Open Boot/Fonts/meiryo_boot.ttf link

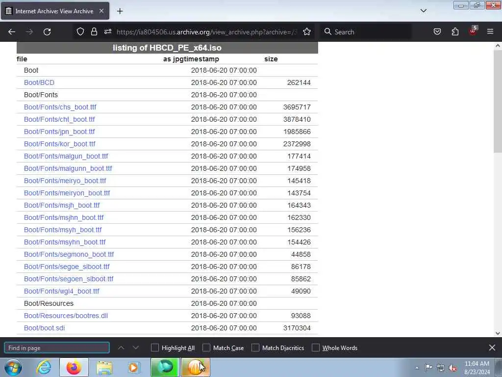(65, 181)
